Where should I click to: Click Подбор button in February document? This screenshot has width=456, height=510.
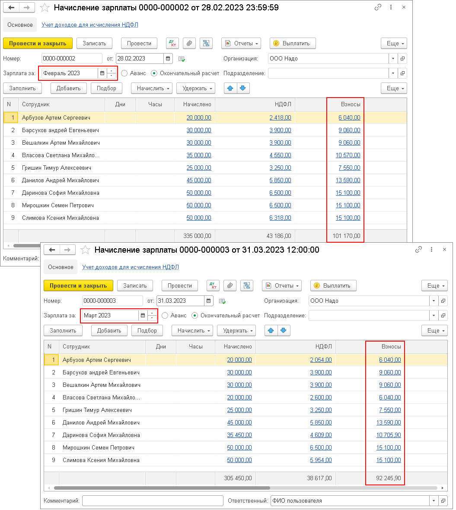(106, 88)
